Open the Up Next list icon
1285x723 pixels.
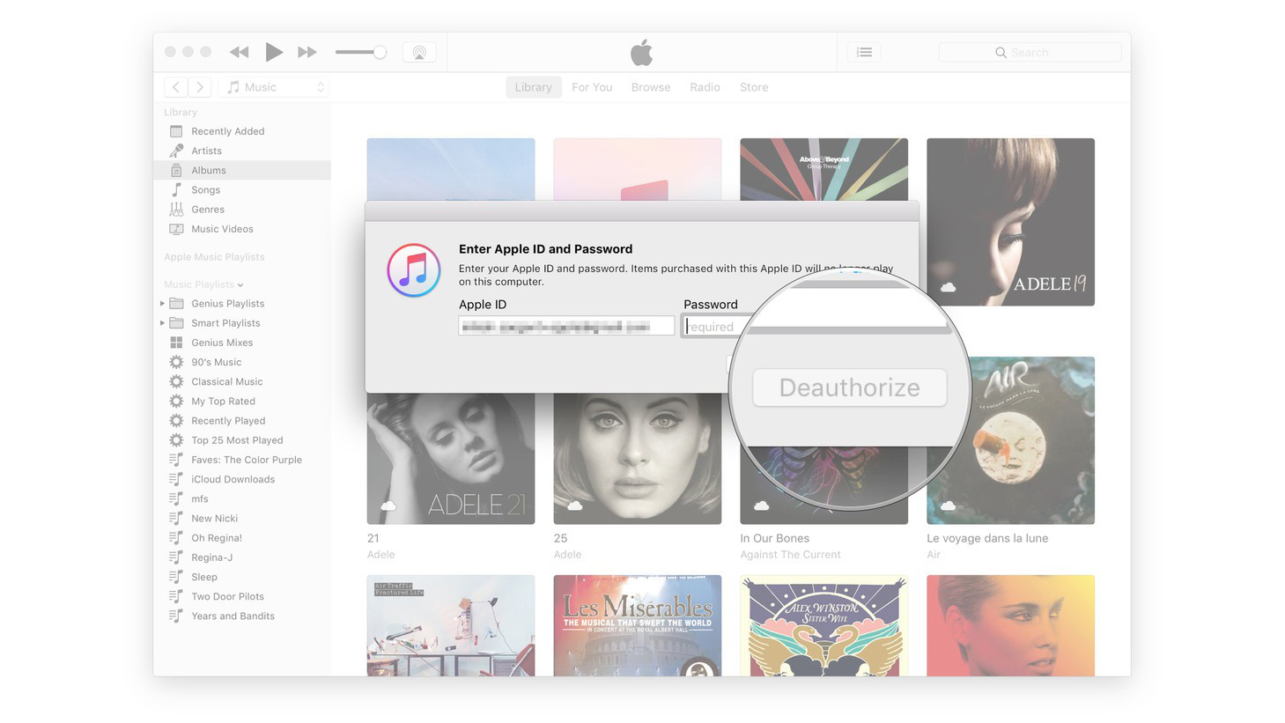click(x=865, y=52)
